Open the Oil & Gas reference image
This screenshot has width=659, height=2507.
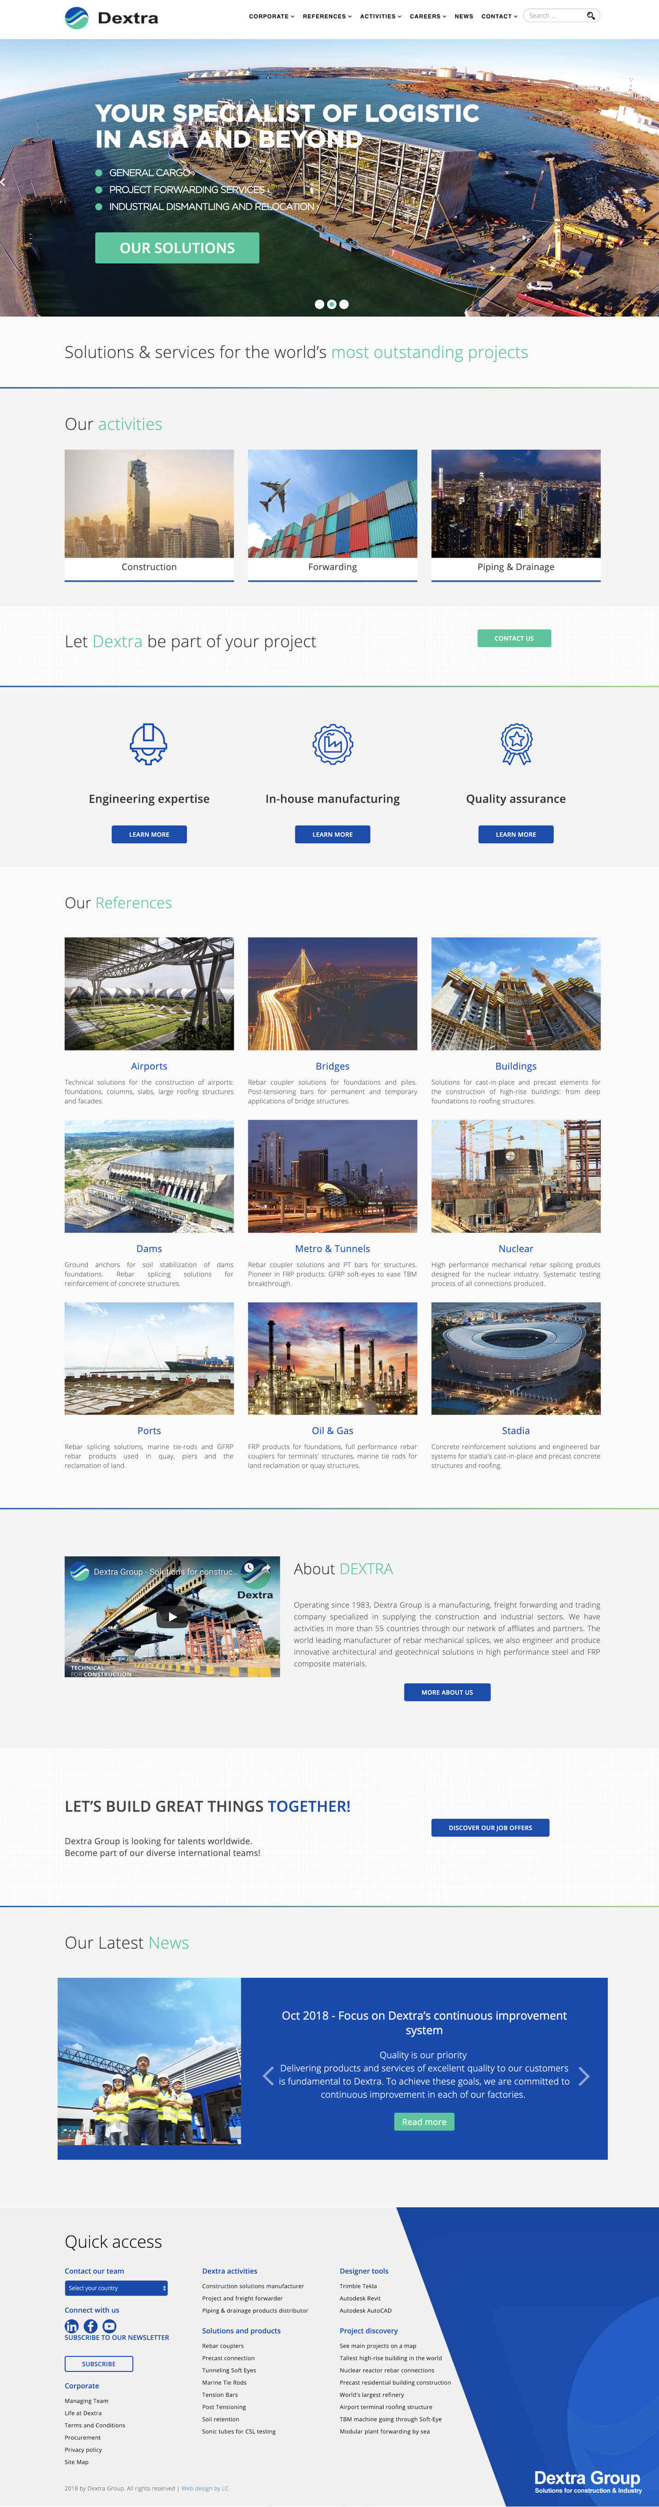click(333, 1359)
